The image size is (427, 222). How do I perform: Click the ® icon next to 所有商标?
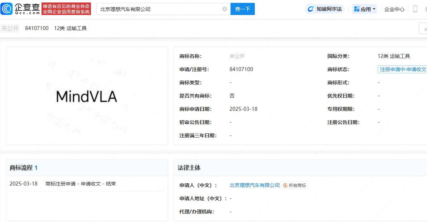point(285,186)
